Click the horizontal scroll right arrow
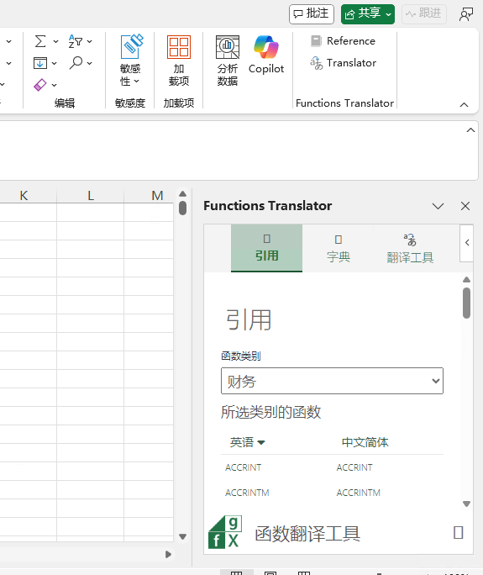The image size is (483, 575). [x=168, y=554]
